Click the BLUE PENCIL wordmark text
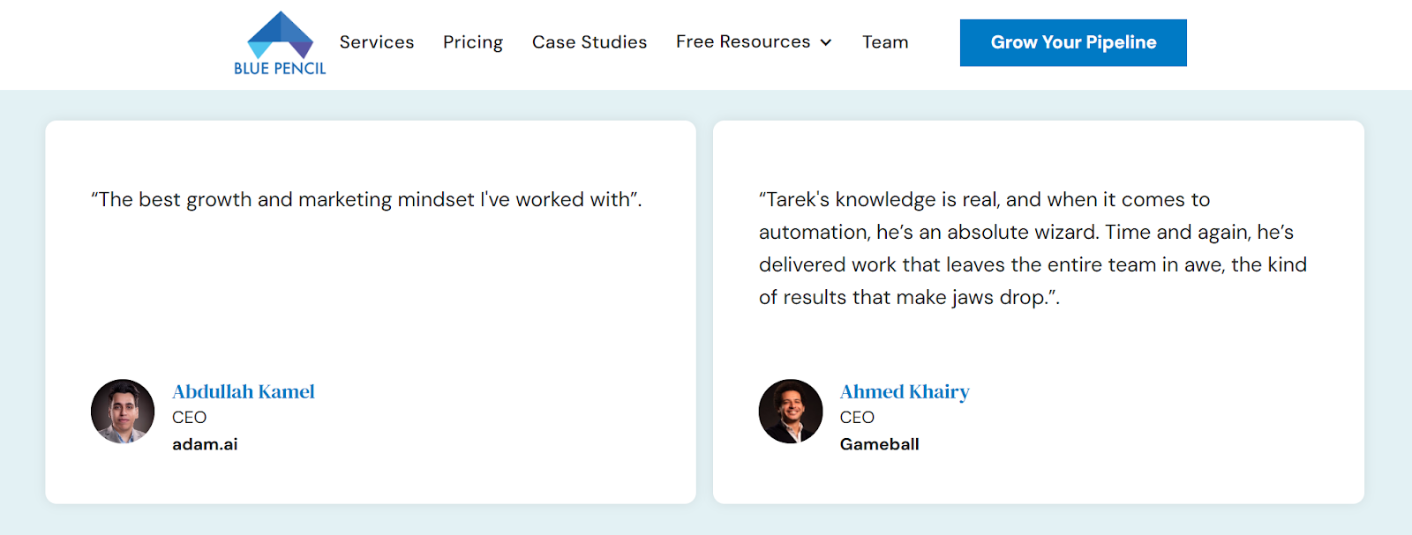 click(280, 69)
